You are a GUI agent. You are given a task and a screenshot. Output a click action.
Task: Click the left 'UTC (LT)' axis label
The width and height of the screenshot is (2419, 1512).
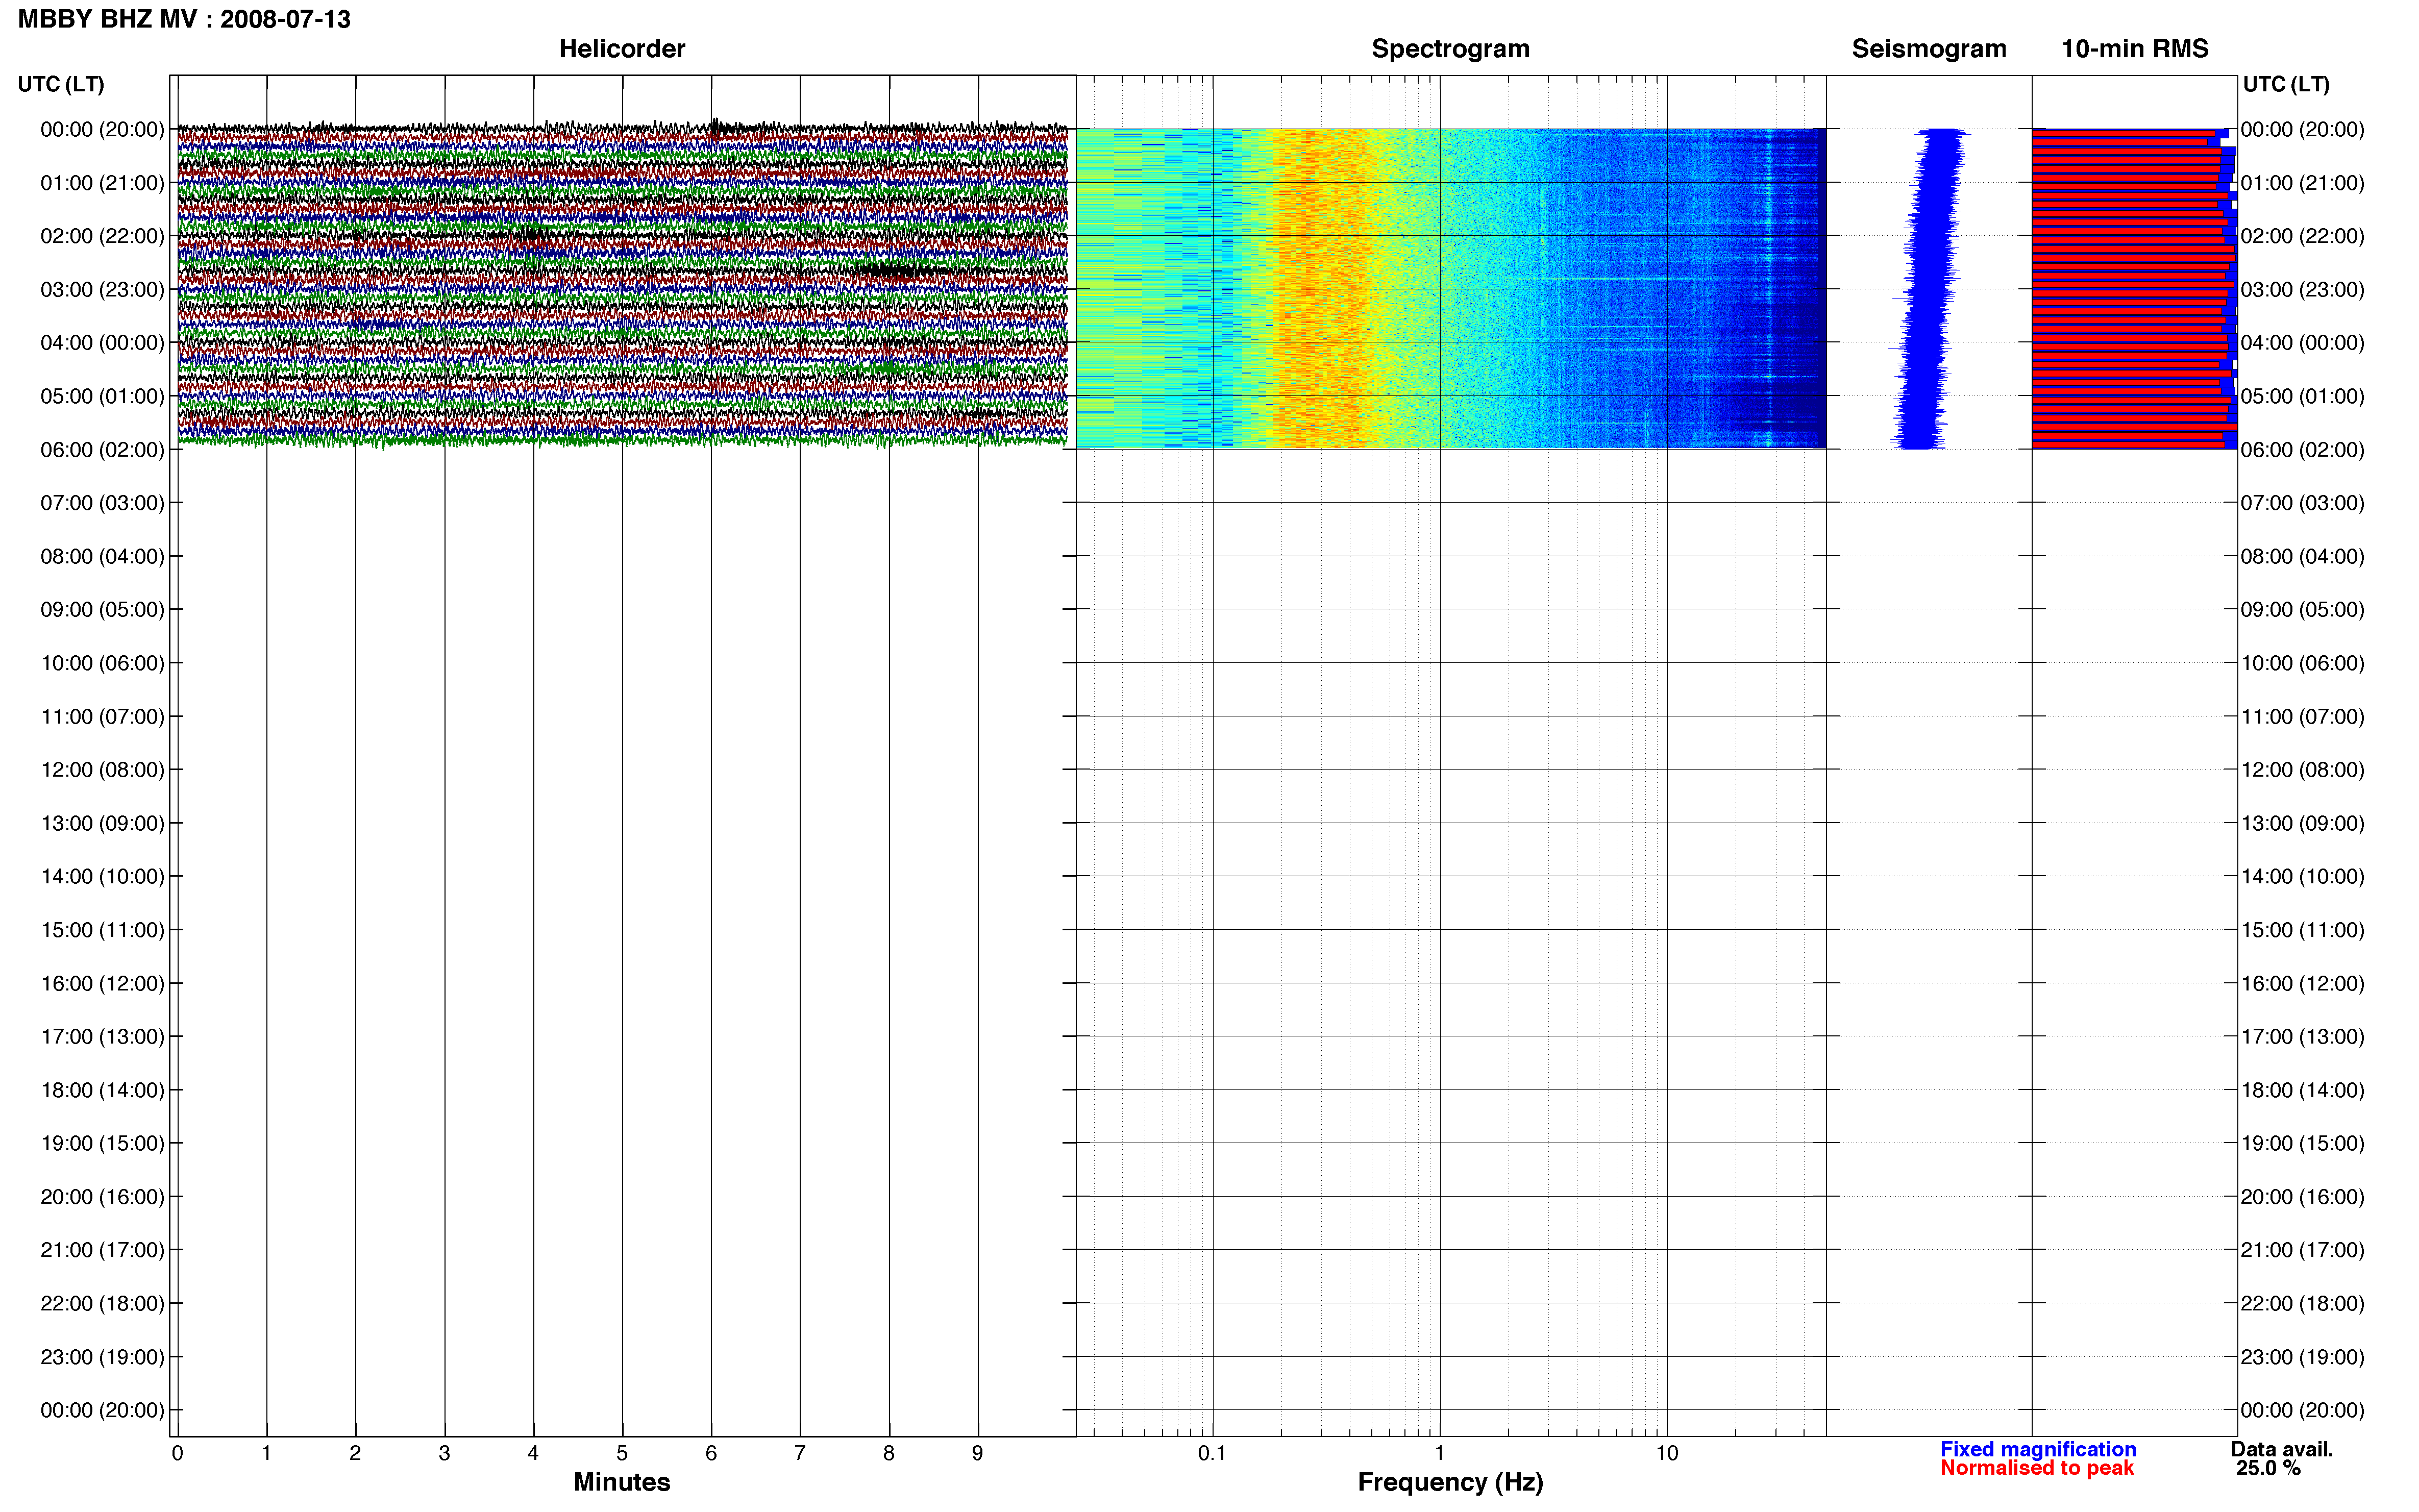(61, 84)
